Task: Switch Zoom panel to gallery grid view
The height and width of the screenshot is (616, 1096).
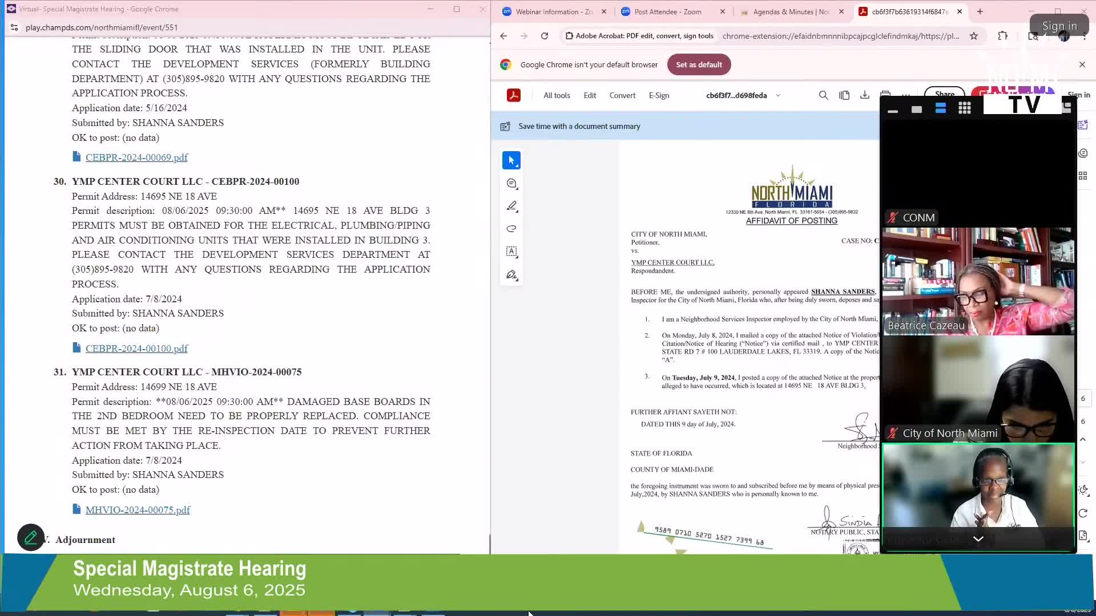Action: 965,108
